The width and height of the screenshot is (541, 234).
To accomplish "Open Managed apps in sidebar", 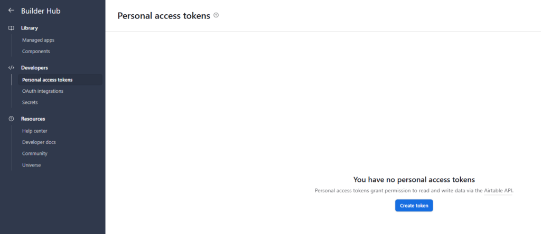I will [x=38, y=40].
